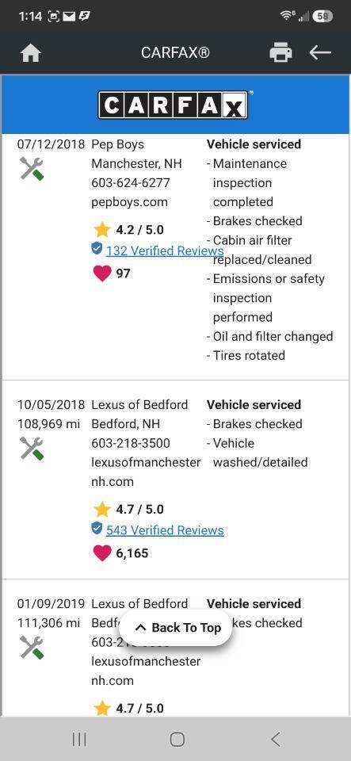
Task: Tap Android back navigation chevron
Action: (x=275, y=739)
